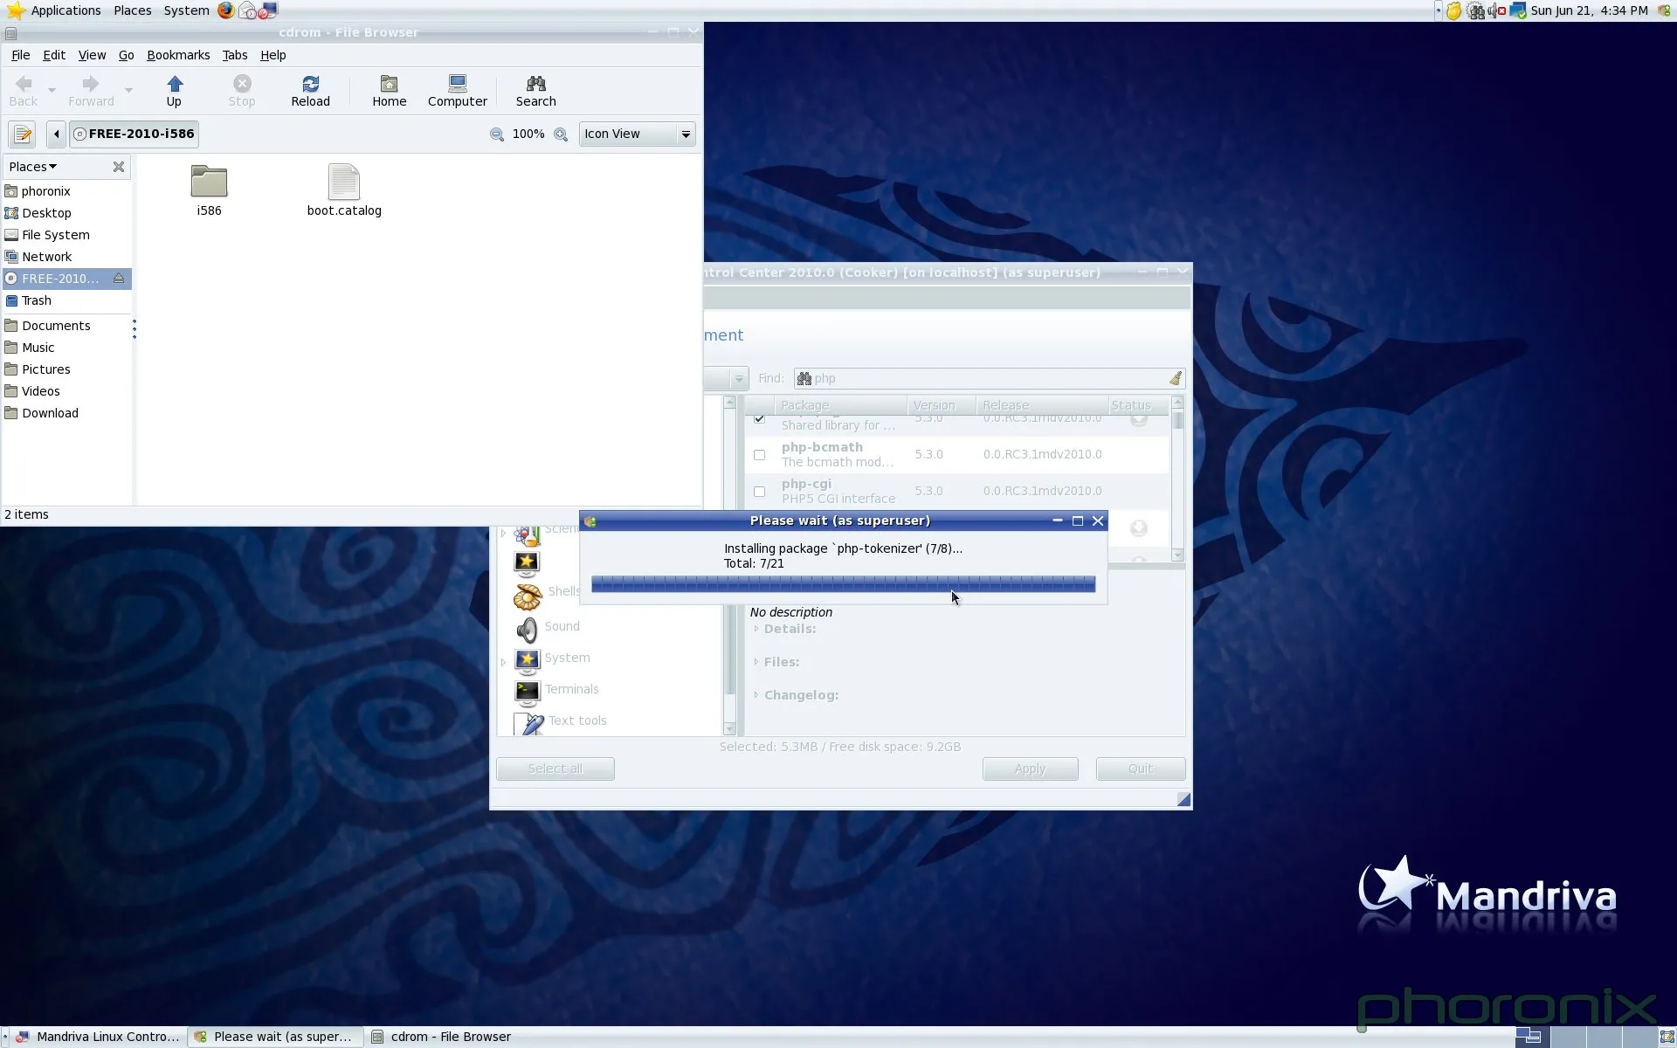The height and width of the screenshot is (1048, 1677).
Task: Open Trash in Places sidebar
Action: click(x=36, y=300)
